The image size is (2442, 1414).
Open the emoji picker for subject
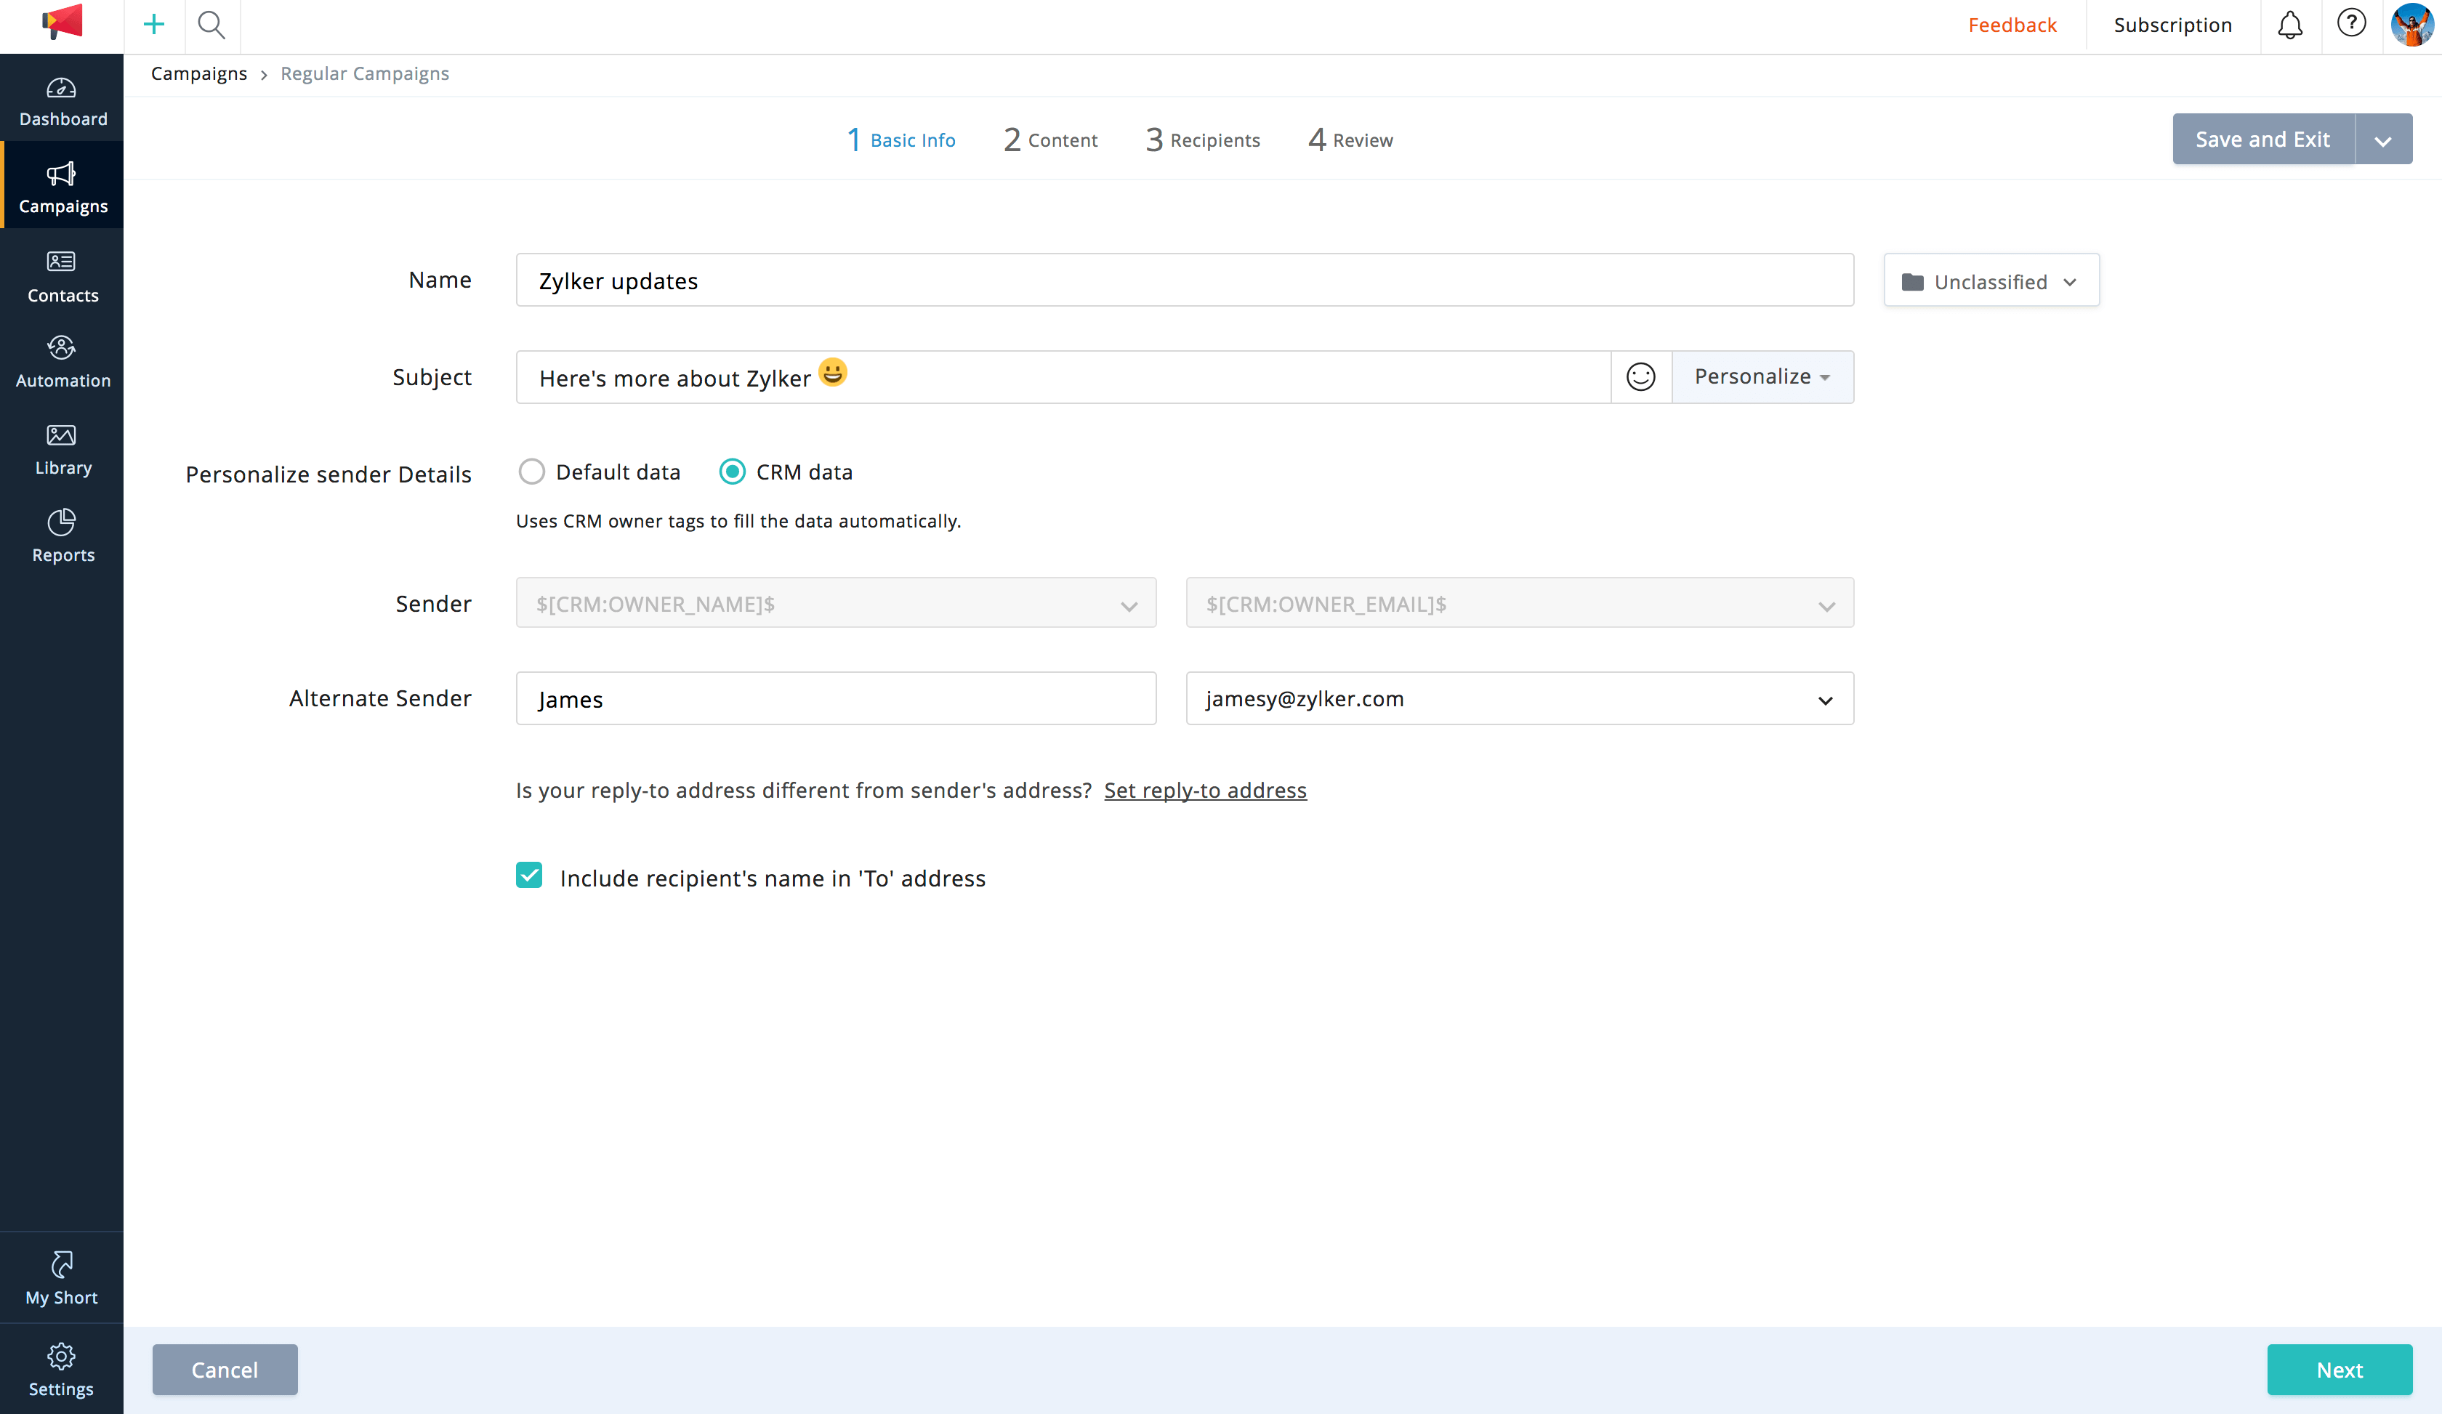point(1640,376)
